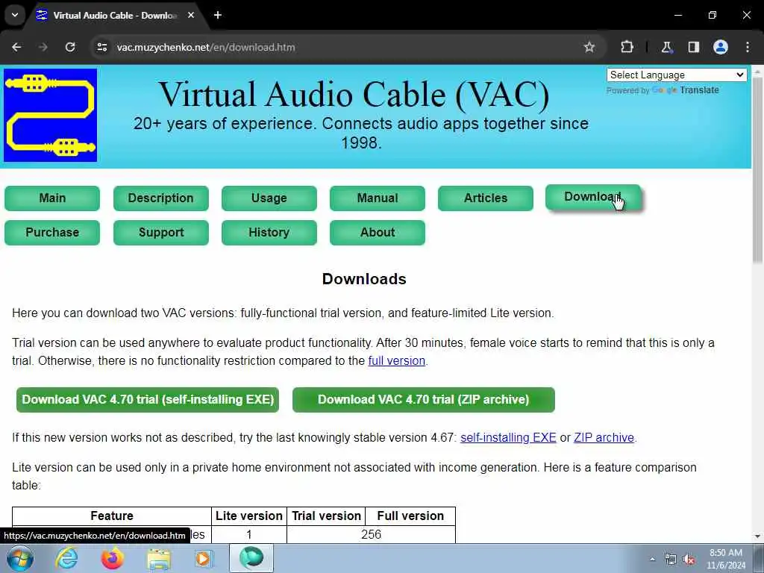Reload the current page

[x=70, y=47]
